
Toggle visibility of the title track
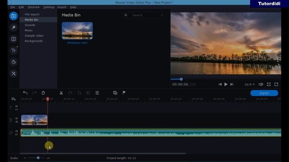[17, 106]
